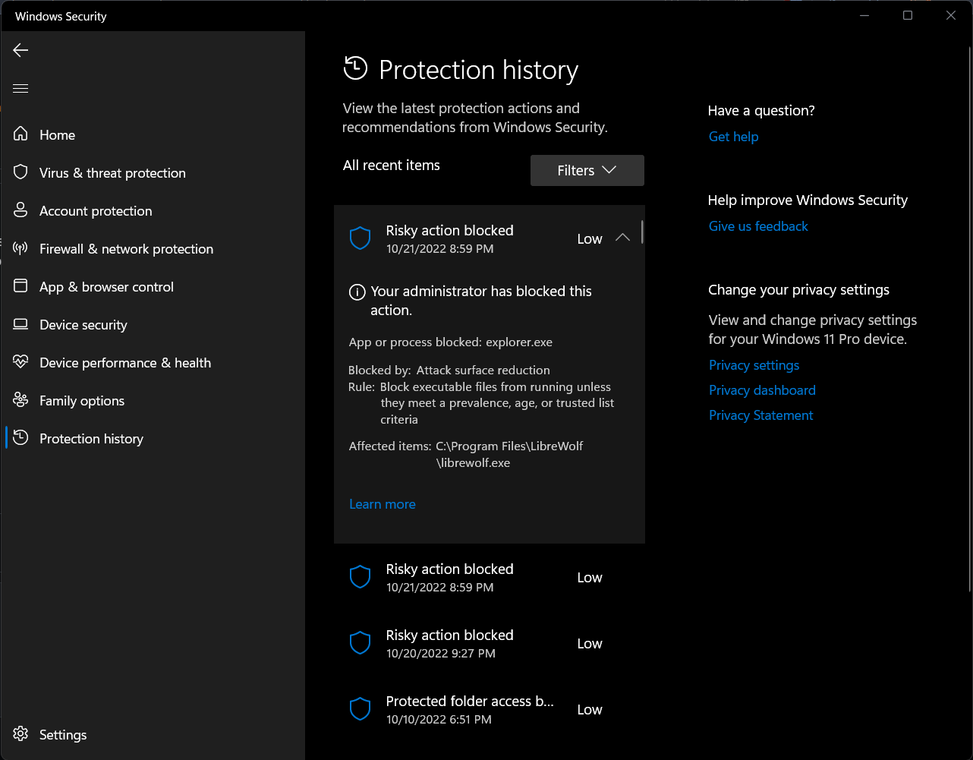Screen dimensions: 973x760
Task: Click the Device performance heart icon
Action: [x=20, y=362]
